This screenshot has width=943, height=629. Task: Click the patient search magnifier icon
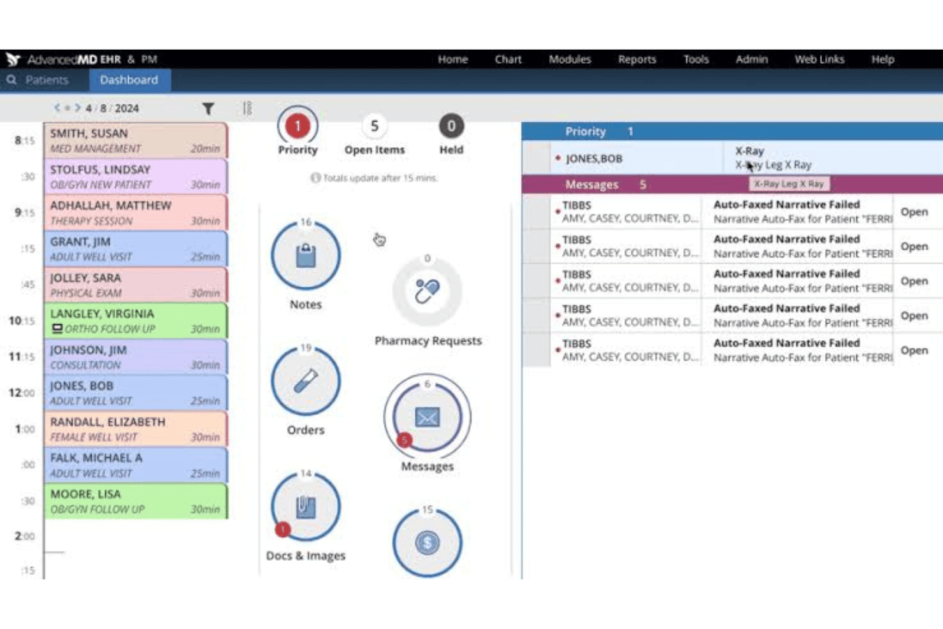pos(11,80)
